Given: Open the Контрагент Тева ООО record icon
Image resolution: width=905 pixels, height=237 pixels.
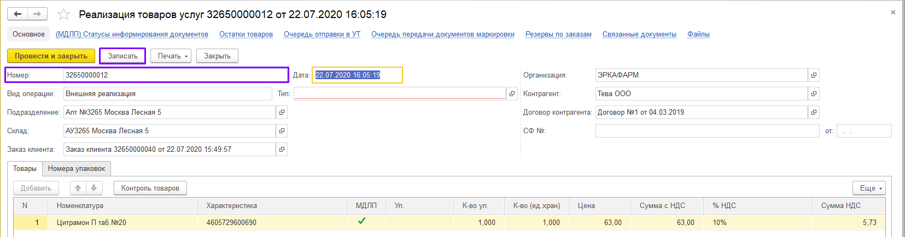Looking at the screenshot, I should [x=814, y=94].
